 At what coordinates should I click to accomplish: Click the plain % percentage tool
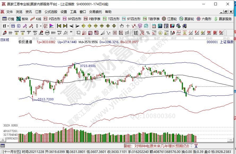(x=148, y=33)
